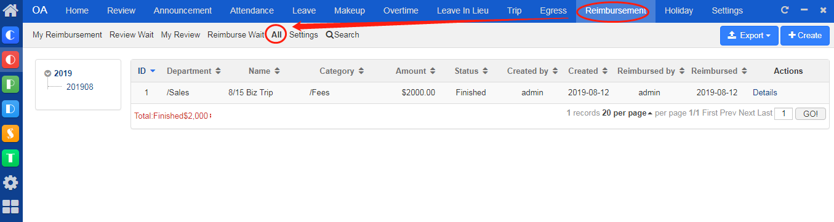Switch to the Attendance tab

point(252,10)
